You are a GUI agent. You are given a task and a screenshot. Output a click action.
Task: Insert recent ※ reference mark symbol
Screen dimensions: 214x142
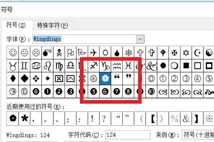209,119
